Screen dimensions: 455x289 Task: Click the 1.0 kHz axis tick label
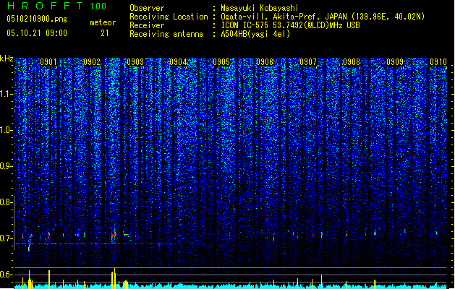point(7,130)
